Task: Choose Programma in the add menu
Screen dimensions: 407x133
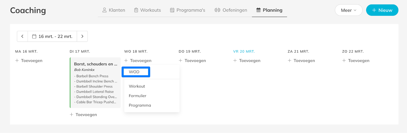Action: pos(140,105)
